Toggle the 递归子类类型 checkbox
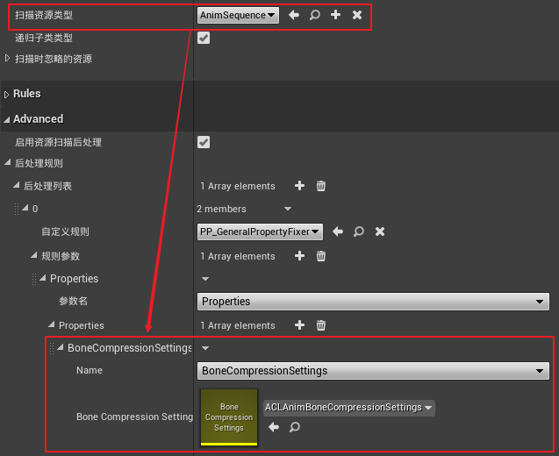This screenshot has height=456, width=559. click(x=204, y=38)
